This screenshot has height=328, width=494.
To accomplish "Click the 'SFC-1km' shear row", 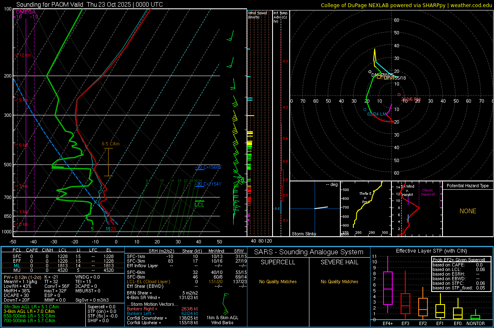I will (x=187, y=256).
